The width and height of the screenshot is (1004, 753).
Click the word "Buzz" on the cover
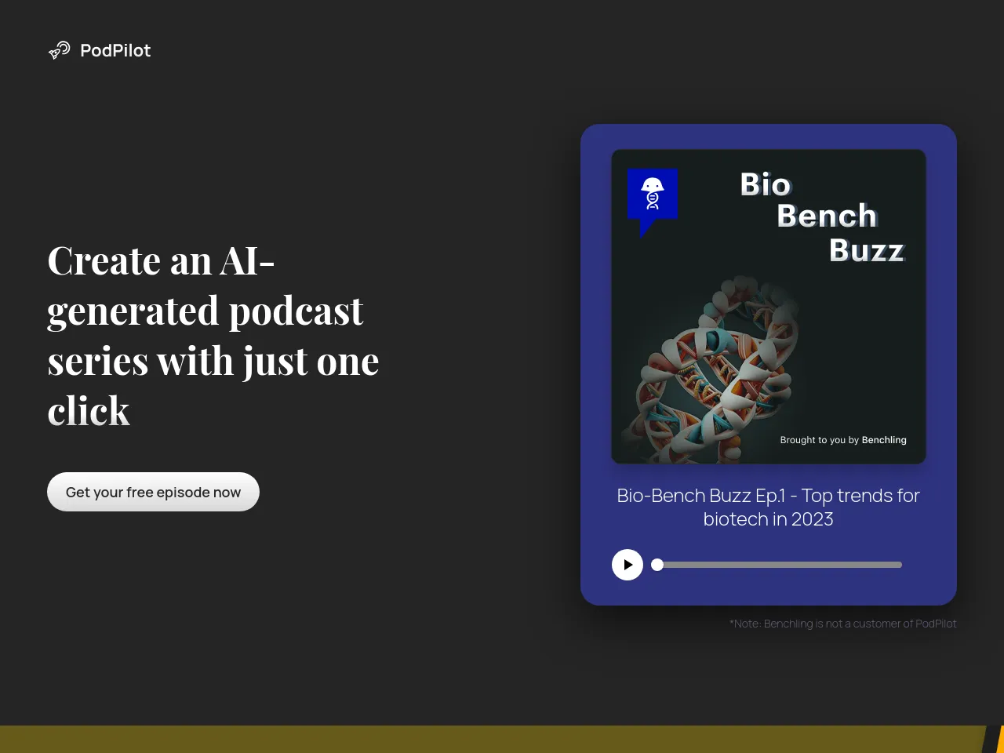[867, 251]
